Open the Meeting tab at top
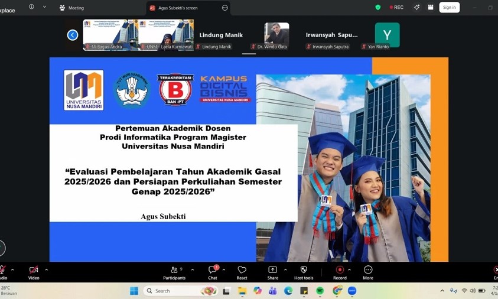498x299 pixels. click(71, 8)
